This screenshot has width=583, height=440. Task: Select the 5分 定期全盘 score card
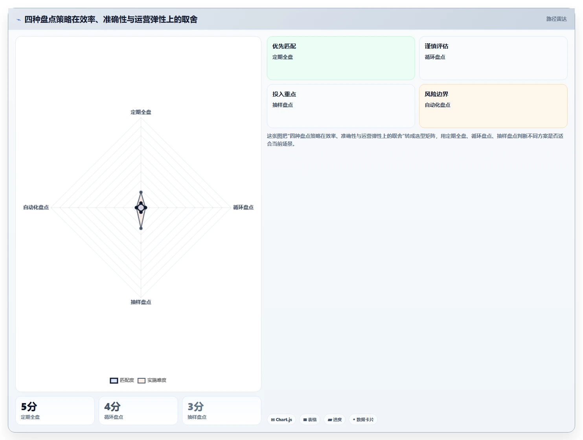(x=55, y=411)
